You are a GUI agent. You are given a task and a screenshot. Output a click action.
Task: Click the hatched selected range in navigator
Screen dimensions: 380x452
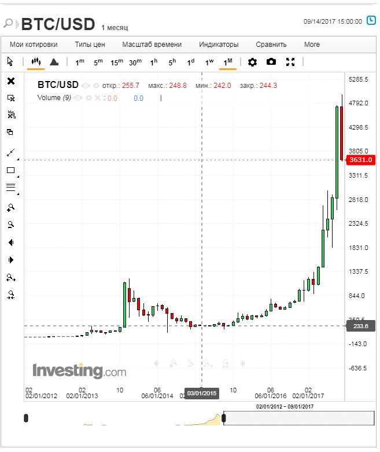[x=299, y=418]
